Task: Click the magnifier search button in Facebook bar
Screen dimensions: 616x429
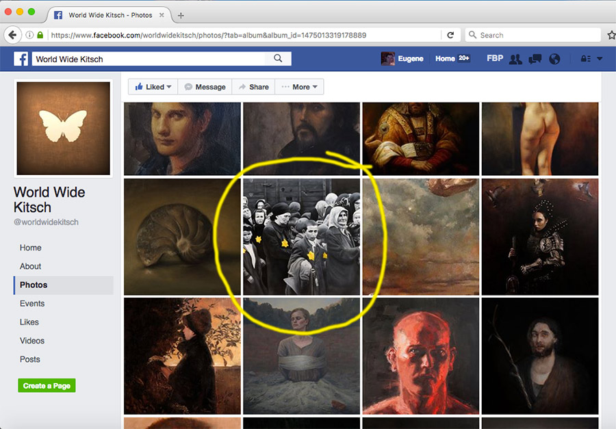Action: 278,59
